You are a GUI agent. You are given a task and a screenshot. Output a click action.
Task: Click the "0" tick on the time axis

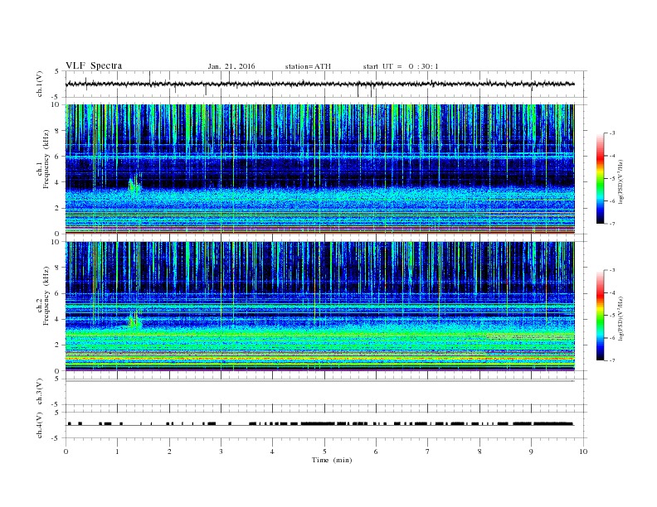(x=66, y=451)
